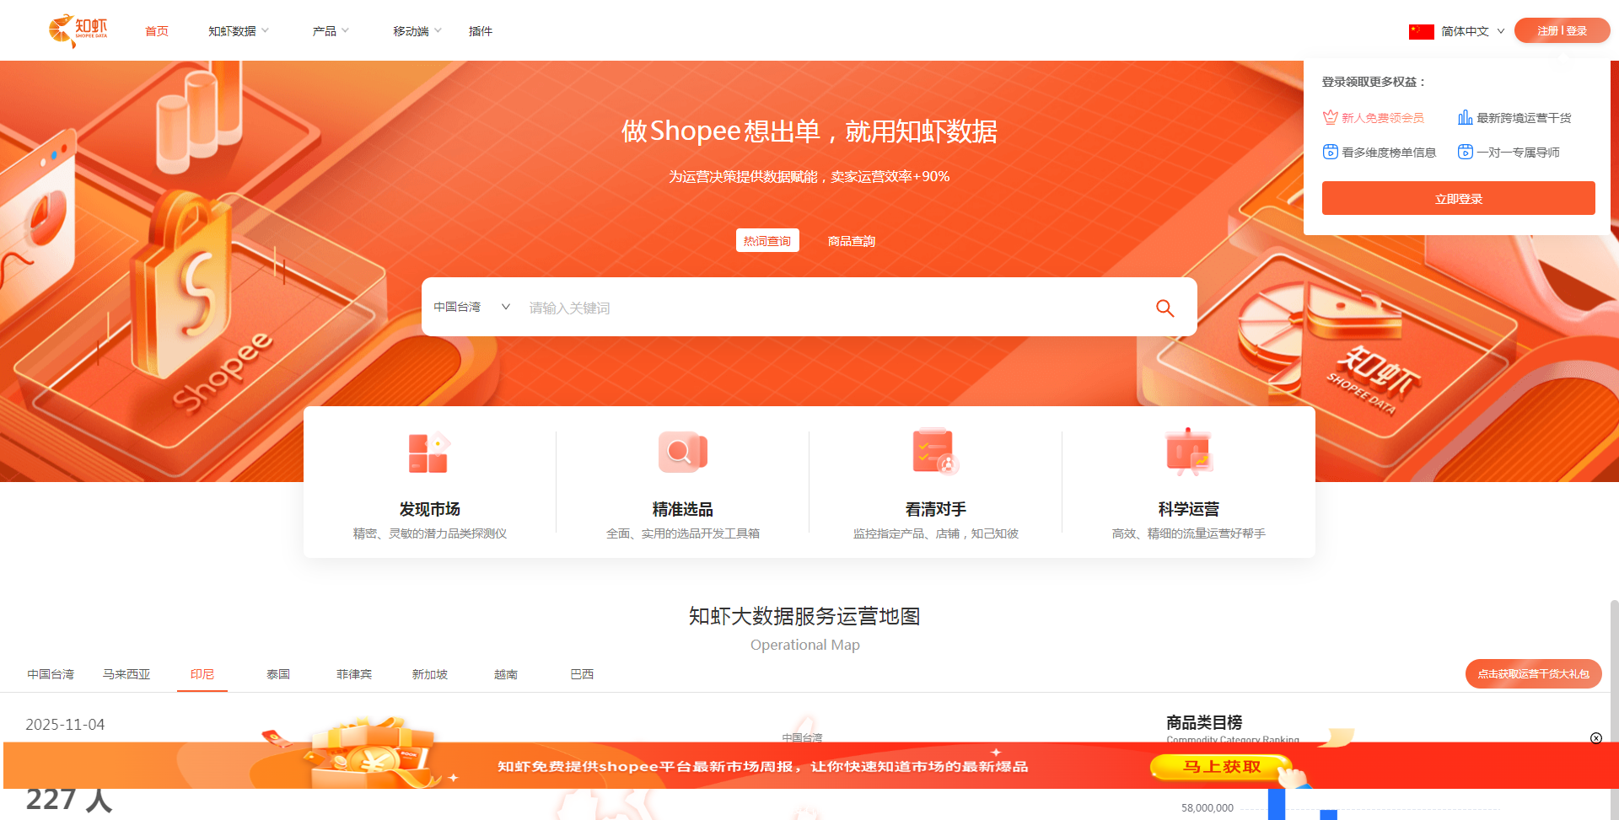This screenshot has height=820, width=1619.
Task: Click the 科学运营 operations icon
Action: [1187, 453]
